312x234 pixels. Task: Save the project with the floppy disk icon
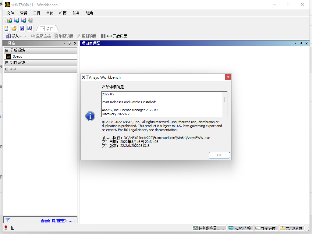pos(22,28)
